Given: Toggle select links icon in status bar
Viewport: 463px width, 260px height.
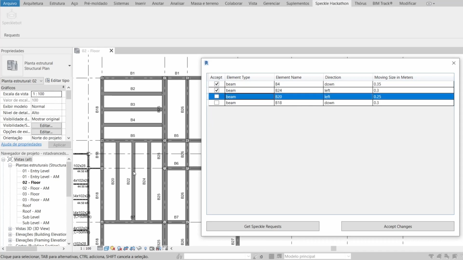Looking at the screenshot, I should pyautogui.click(x=431, y=256).
